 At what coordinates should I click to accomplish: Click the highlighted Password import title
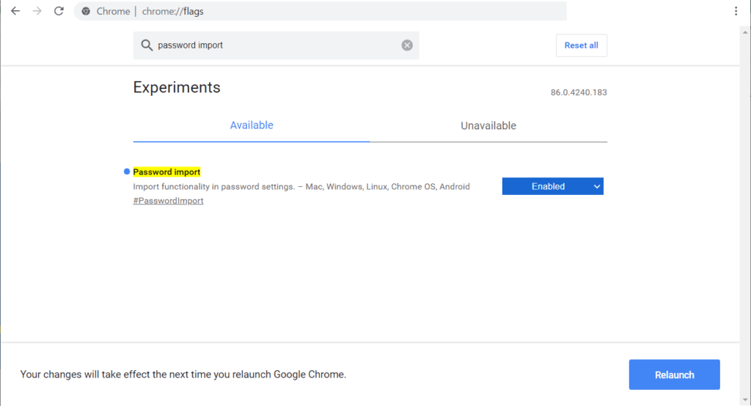(x=166, y=172)
